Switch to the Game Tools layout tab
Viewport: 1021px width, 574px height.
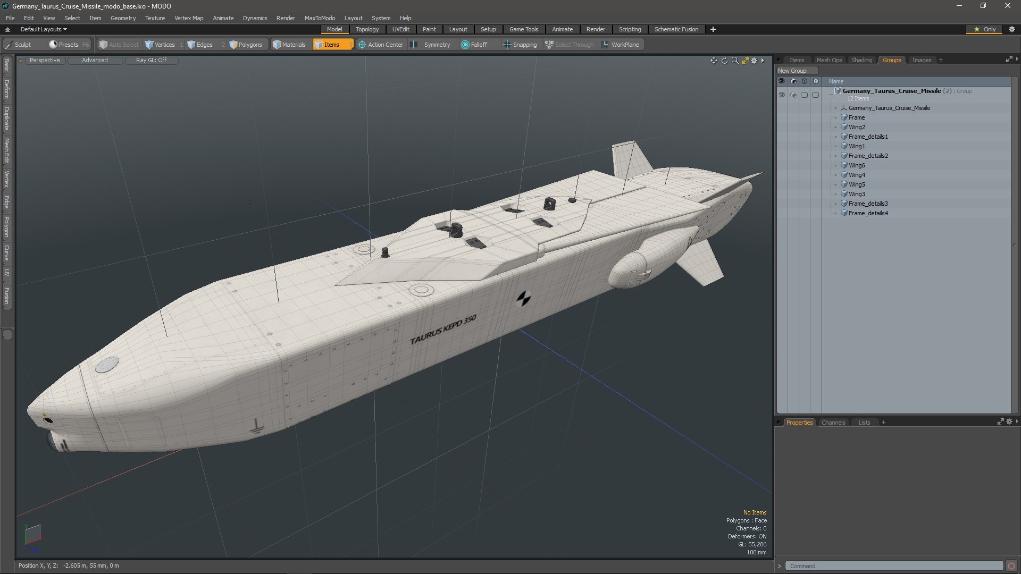pos(524,29)
